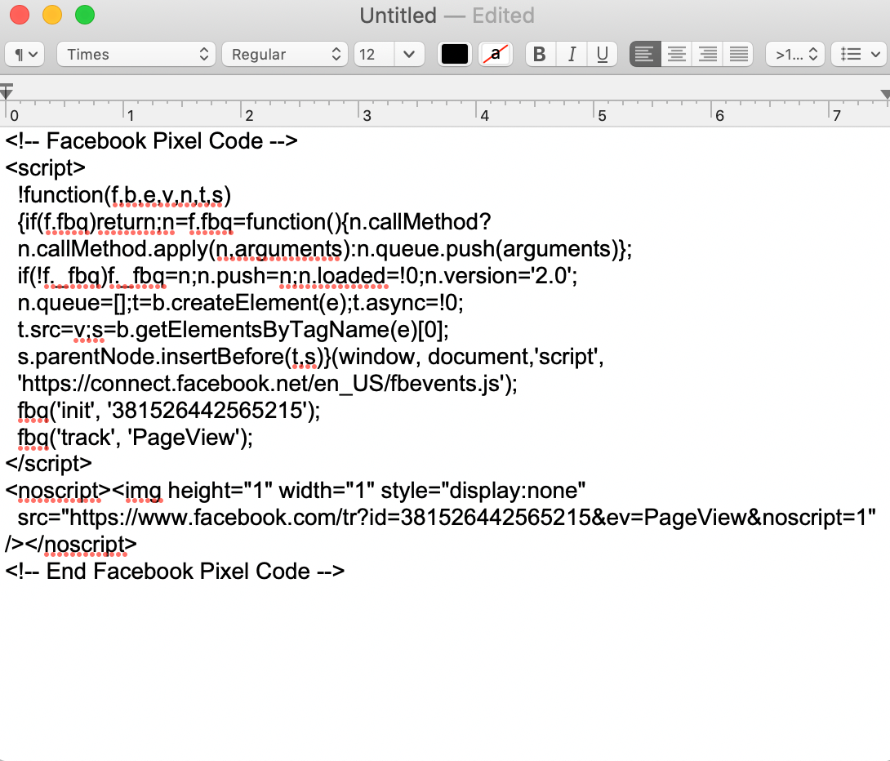Open the list bullets and numbering dropdown
This screenshot has width=890, height=761.
click(x=860, y=55)
